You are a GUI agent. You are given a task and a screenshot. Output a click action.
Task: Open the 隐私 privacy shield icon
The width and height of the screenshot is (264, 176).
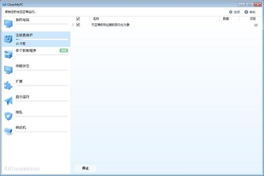point(8,115)
